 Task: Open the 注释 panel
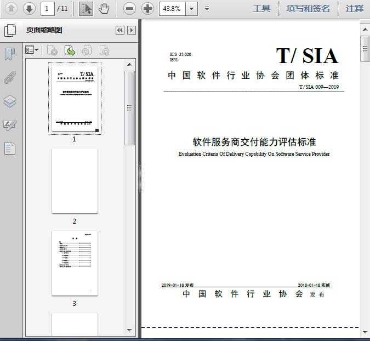tap(355, 9)
